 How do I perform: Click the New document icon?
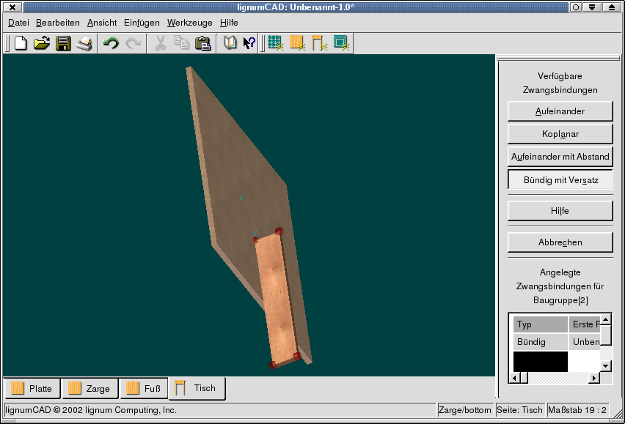coord(21,43)
